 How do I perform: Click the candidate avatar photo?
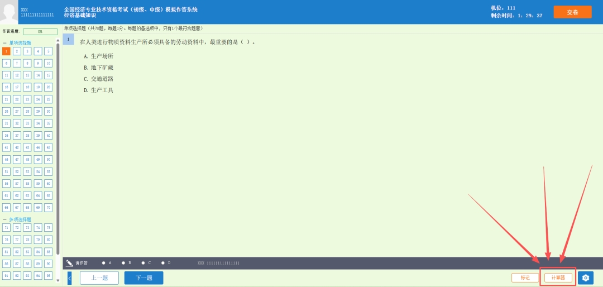[x=9, y=12]
